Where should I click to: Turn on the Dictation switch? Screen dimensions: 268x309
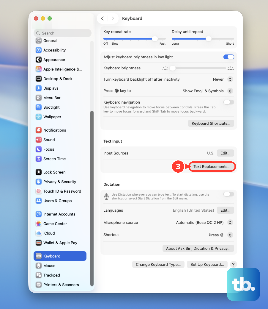click(229, 194)
